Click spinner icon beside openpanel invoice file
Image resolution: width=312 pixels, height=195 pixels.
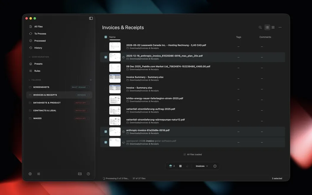pyautogui.click(x=123, y=142)
